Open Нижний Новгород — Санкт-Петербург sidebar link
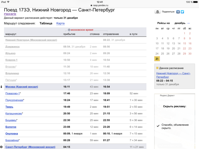 point(173,75)
